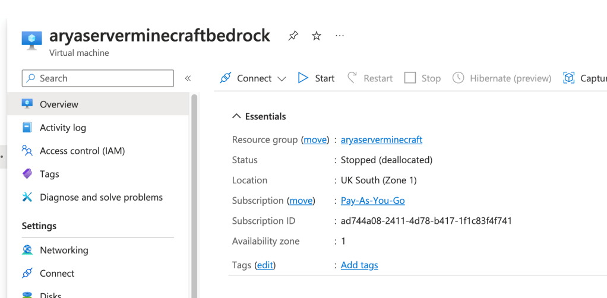Open Overview in the sidebar

pos(99,104)
